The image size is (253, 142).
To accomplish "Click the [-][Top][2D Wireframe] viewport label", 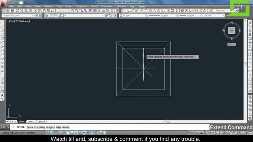I will point(18,21).
